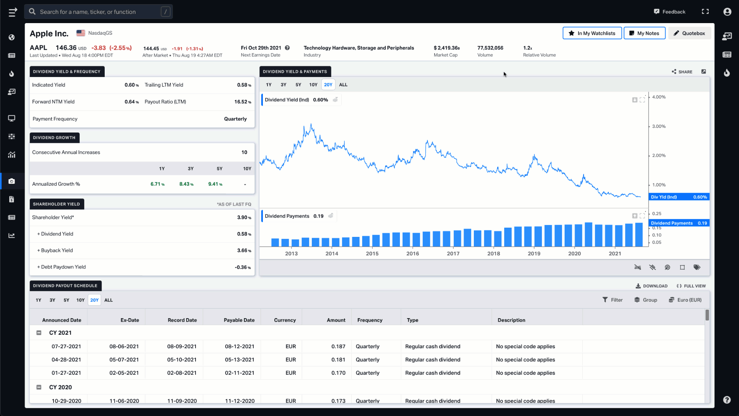Click My Notes button
This screenshot has height=416, width=739.
point(644,33)
